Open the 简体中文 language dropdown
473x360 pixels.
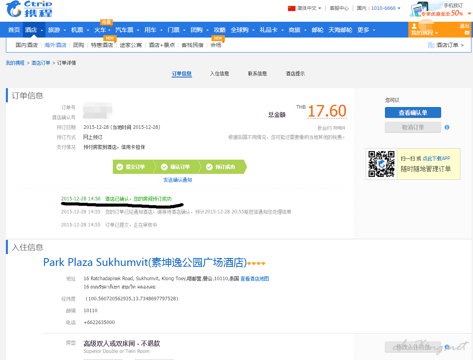309,8
